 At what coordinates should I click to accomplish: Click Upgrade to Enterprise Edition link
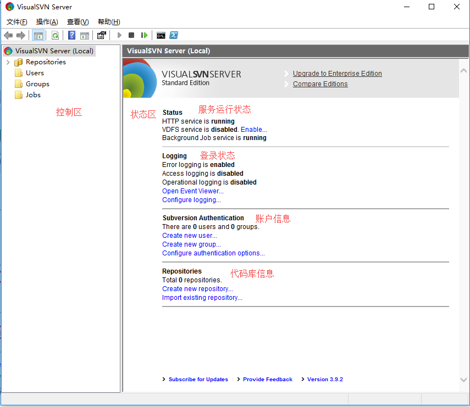(337, 74)
